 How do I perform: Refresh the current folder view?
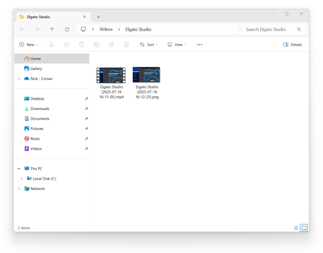(x=67, y=29)
